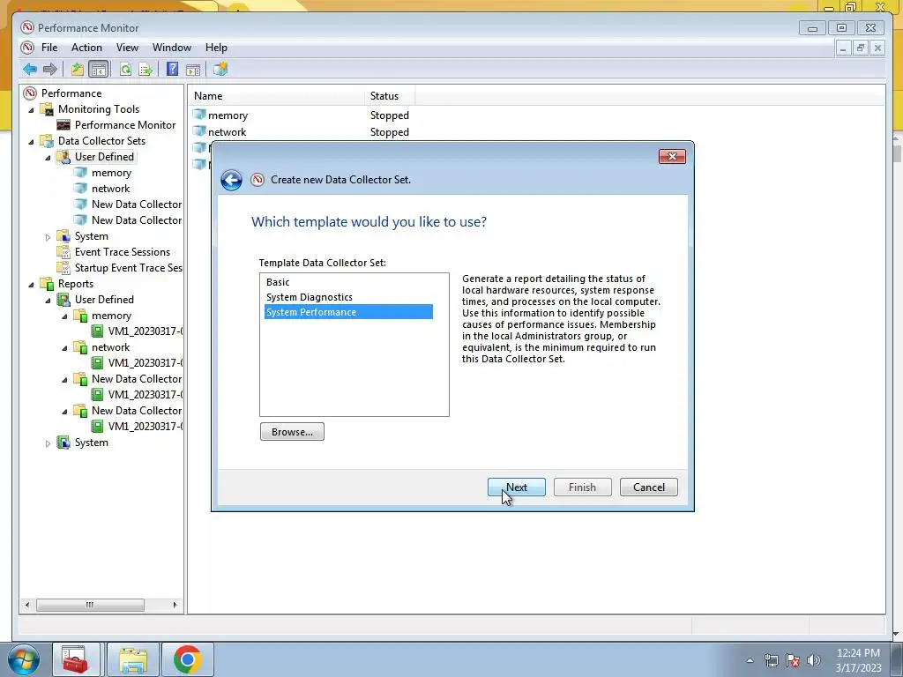Collapse the Data Collector Sets node
This screenshot has width=903, height=677.
point(31,141)
